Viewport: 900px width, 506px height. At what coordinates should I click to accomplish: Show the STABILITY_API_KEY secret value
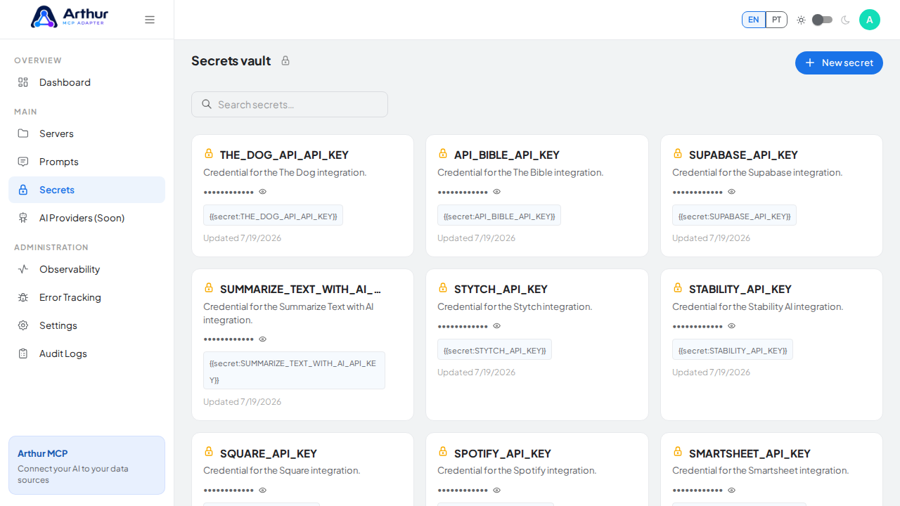tap(732, 325)
